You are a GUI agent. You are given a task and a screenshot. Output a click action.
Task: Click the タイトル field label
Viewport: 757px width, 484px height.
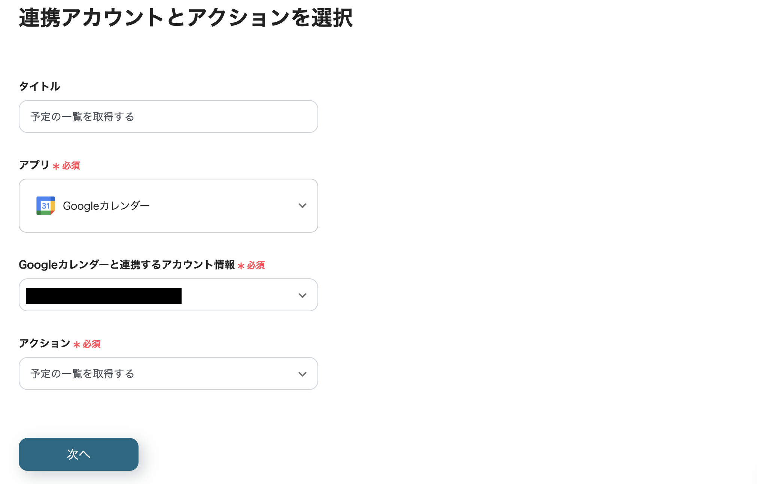click(39, 86)
